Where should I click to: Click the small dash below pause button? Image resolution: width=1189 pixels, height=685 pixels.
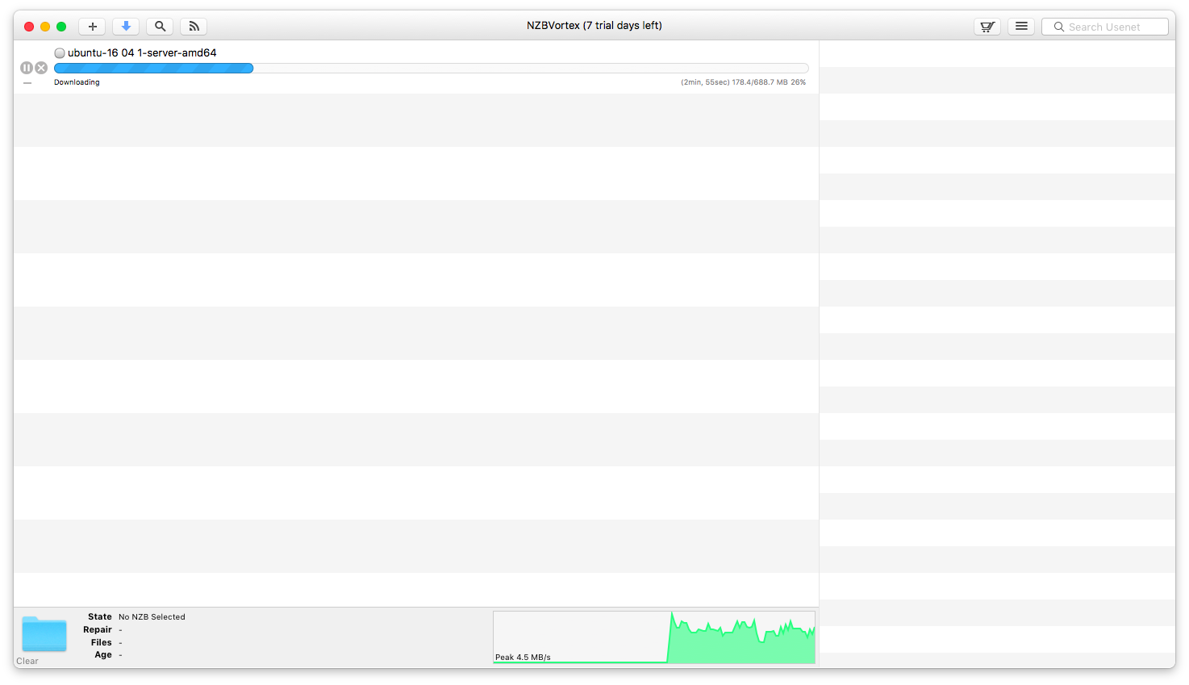click(x=27, y=83)
